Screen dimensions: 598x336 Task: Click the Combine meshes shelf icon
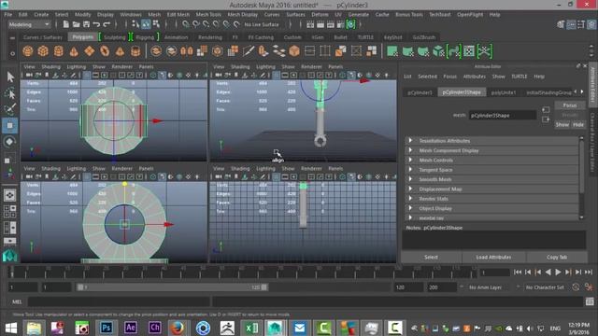156,51
